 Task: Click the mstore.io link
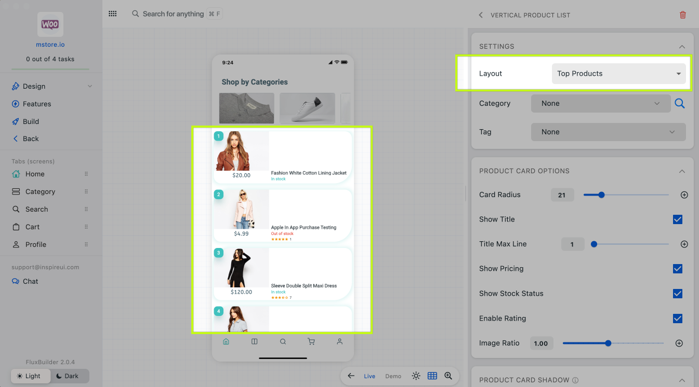tap(50, 45)
